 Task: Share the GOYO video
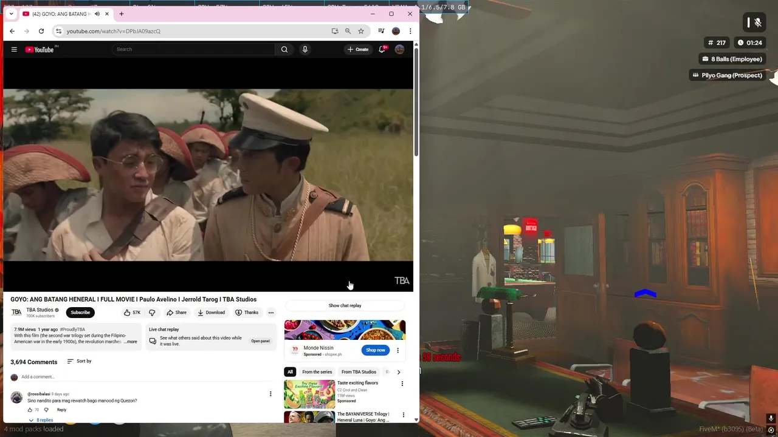[177, 313]
